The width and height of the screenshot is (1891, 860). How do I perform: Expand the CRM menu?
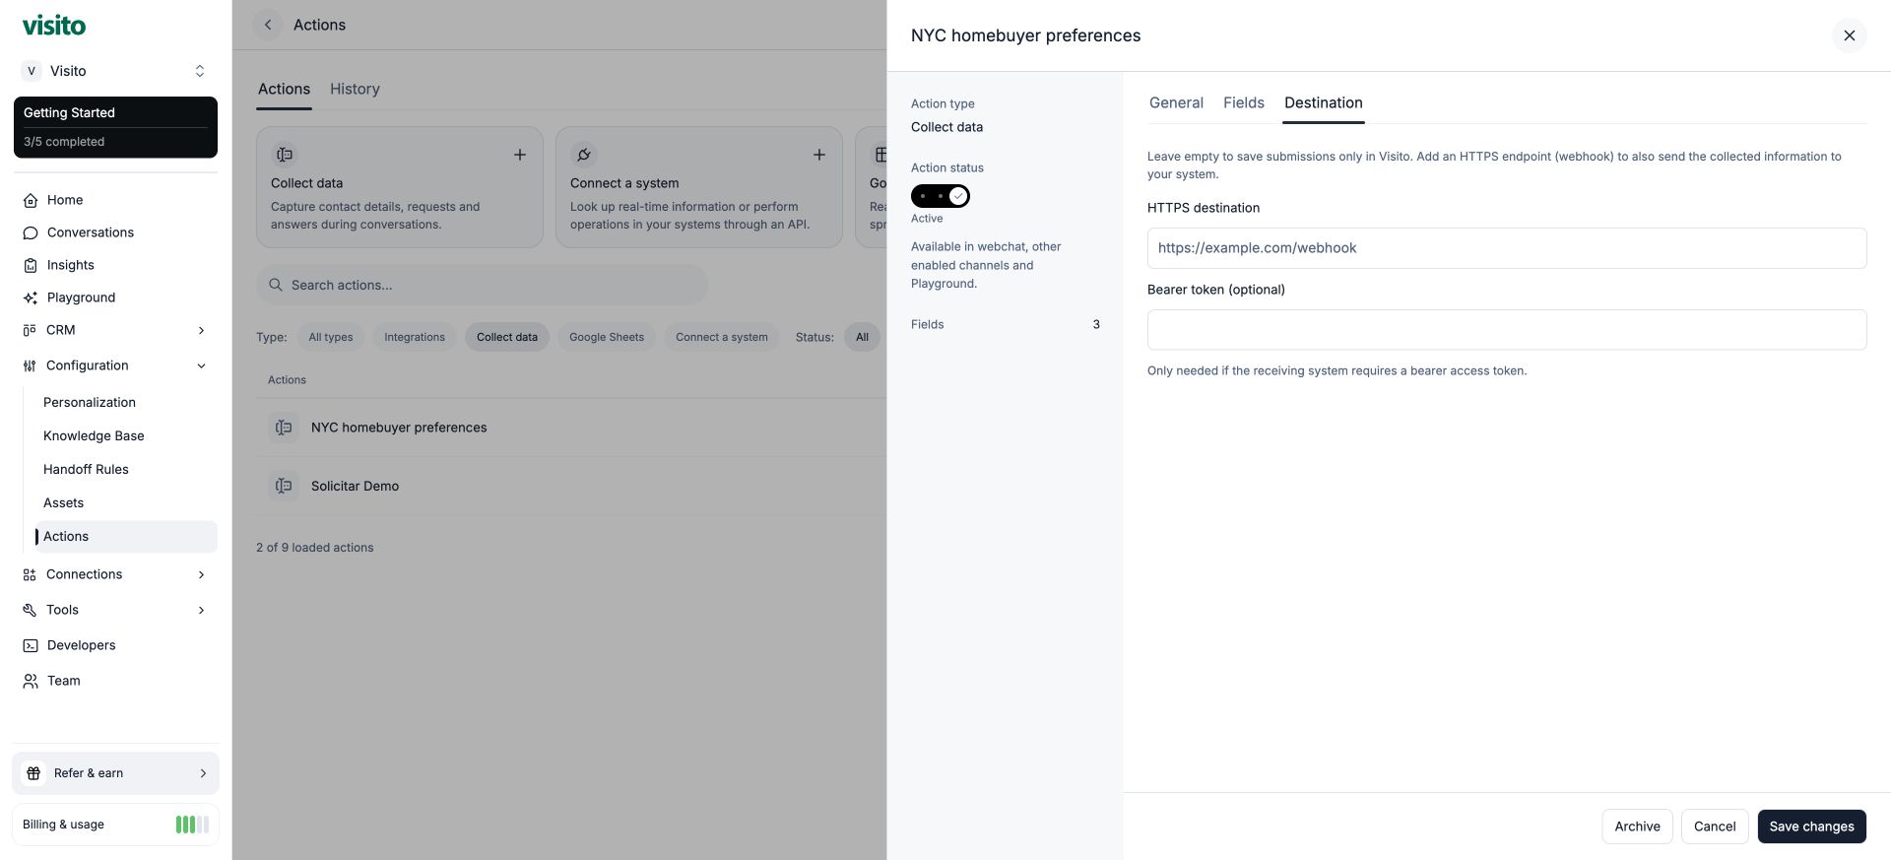tap(202, 330)
